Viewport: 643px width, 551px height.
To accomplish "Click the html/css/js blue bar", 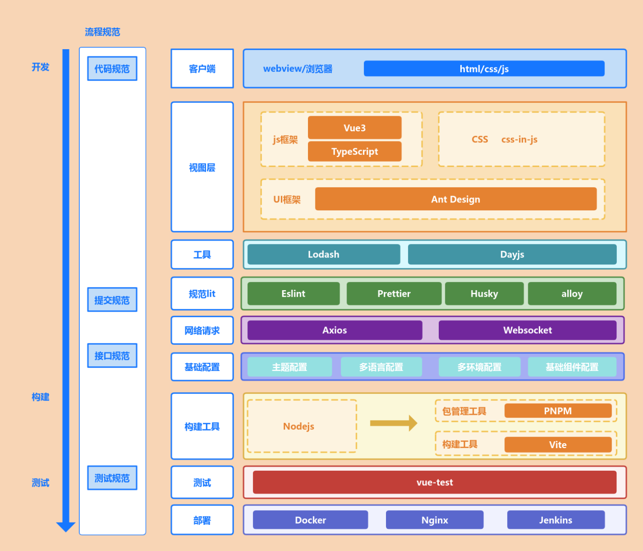I will [484, 69].
